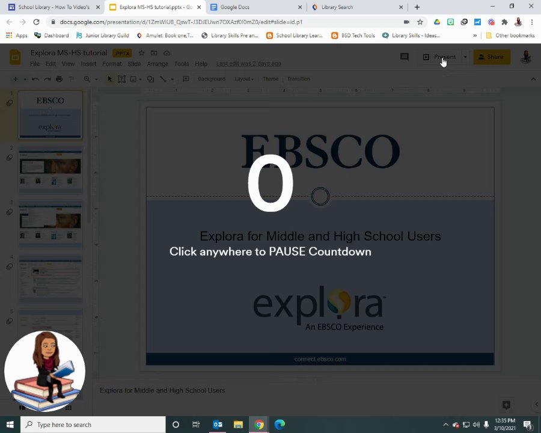Click the Print icon
This screenshot has height=433, width=541.
click(60, 79)
